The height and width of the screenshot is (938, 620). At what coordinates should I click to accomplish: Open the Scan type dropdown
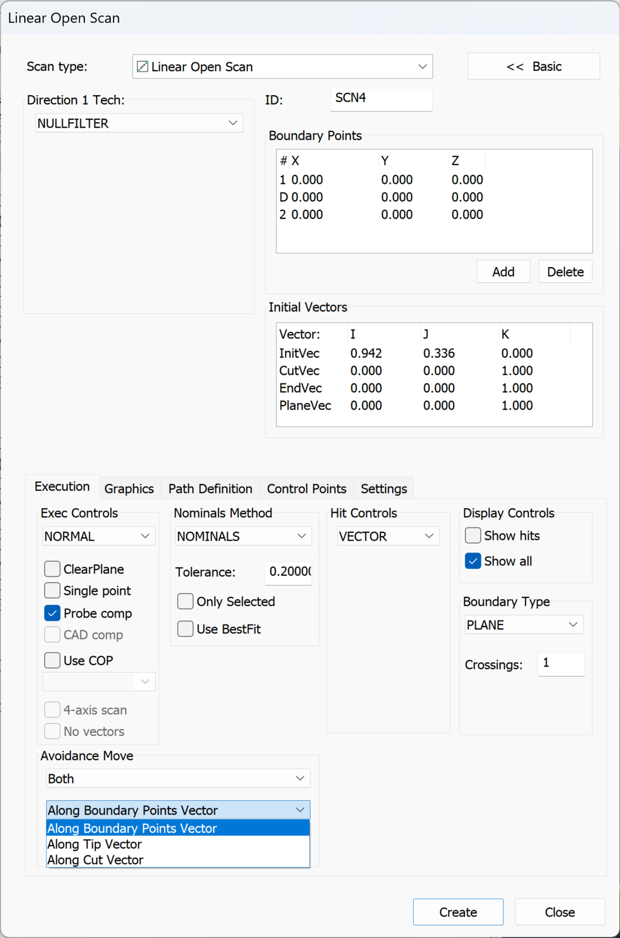(282, 67)
